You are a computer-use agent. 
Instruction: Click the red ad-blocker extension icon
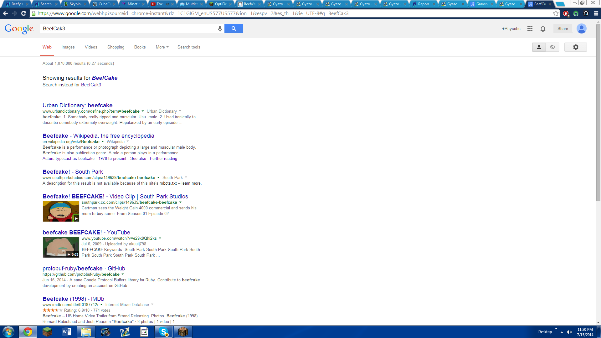coord(566,13)
